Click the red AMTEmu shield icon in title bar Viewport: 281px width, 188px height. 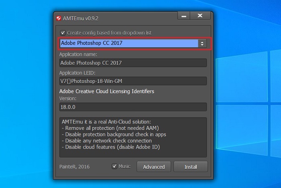(59, 18)
